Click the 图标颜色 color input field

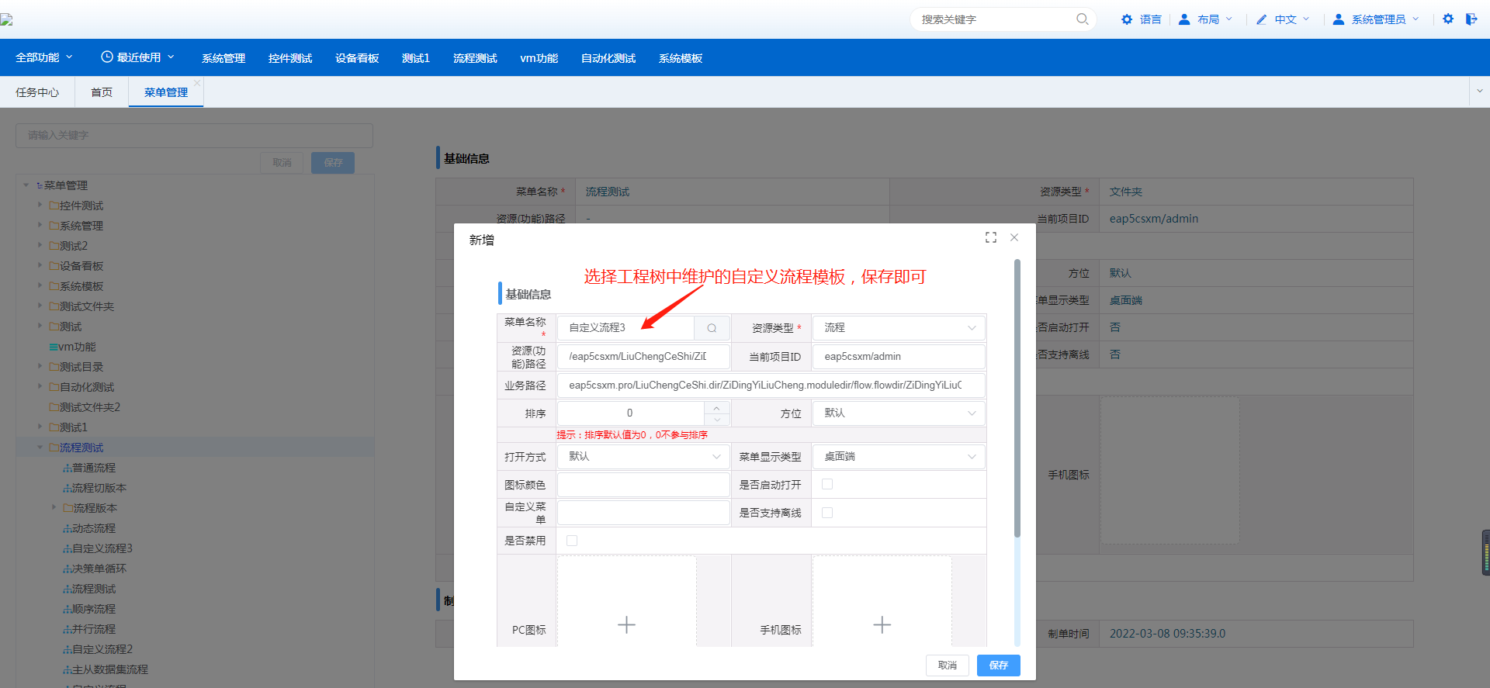[643, 485]
